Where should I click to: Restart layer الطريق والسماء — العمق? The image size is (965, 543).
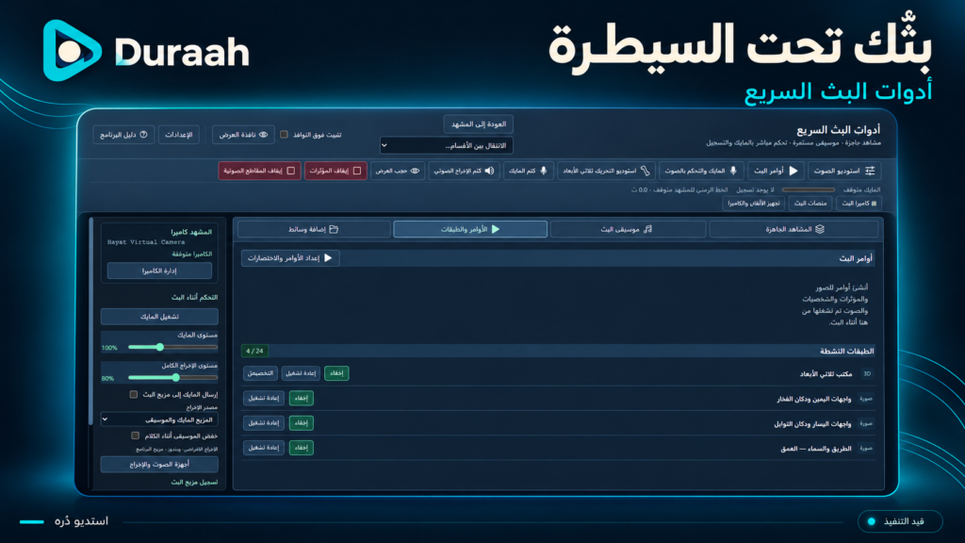(264, 448)
